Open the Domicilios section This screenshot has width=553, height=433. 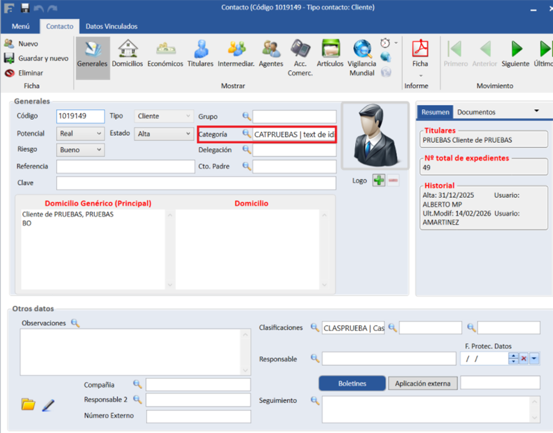coord(127,54)
